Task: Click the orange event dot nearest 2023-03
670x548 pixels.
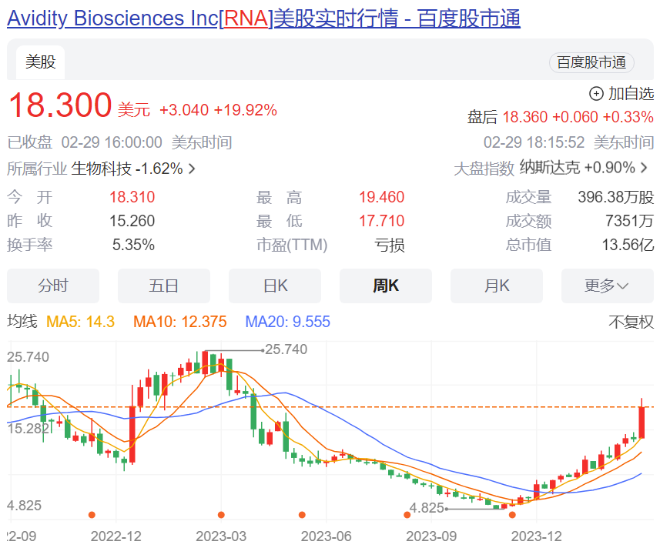Action: [x=221, y=514]
